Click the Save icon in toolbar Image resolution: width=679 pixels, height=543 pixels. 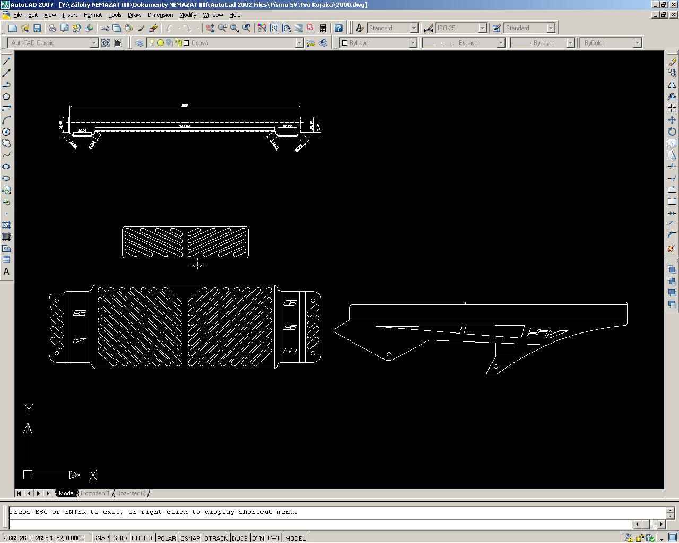pyautogui.click(x=37, y=28)
